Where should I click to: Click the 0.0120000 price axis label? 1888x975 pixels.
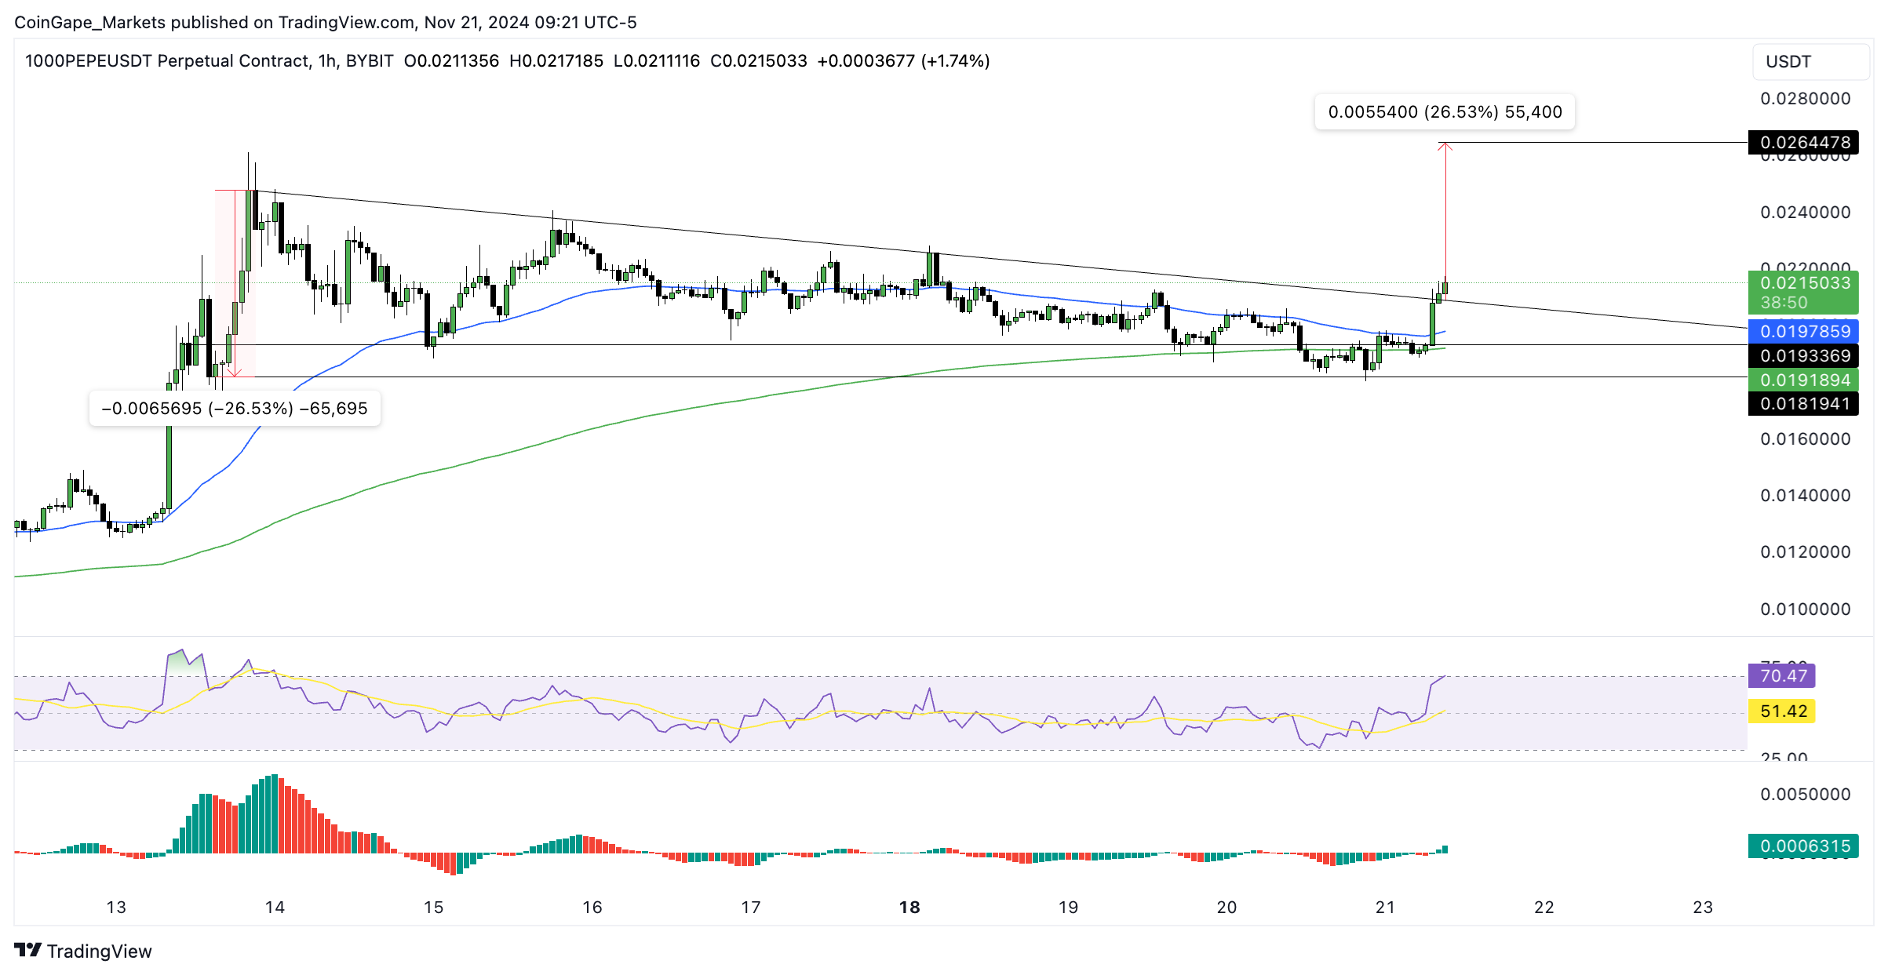[1805, 551]
